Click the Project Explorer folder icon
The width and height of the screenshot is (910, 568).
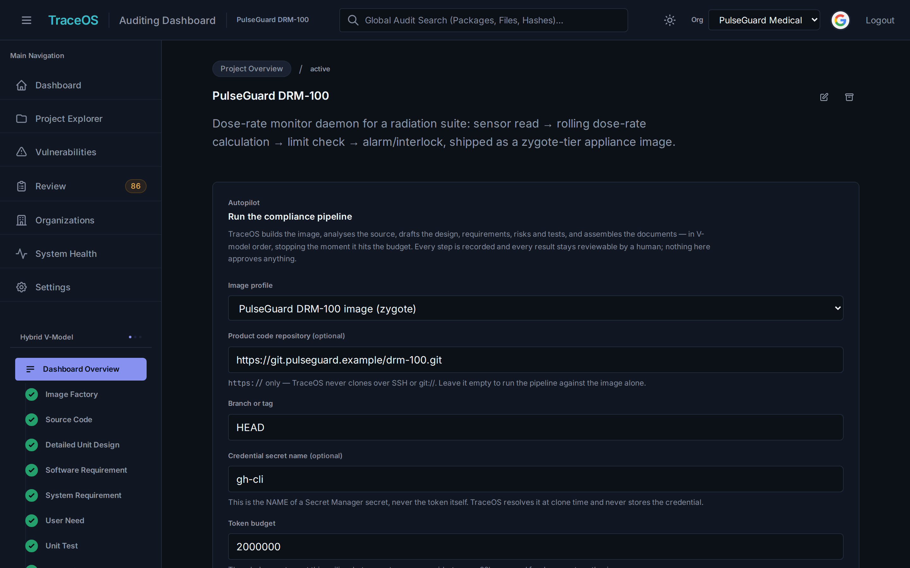[21, 119]
